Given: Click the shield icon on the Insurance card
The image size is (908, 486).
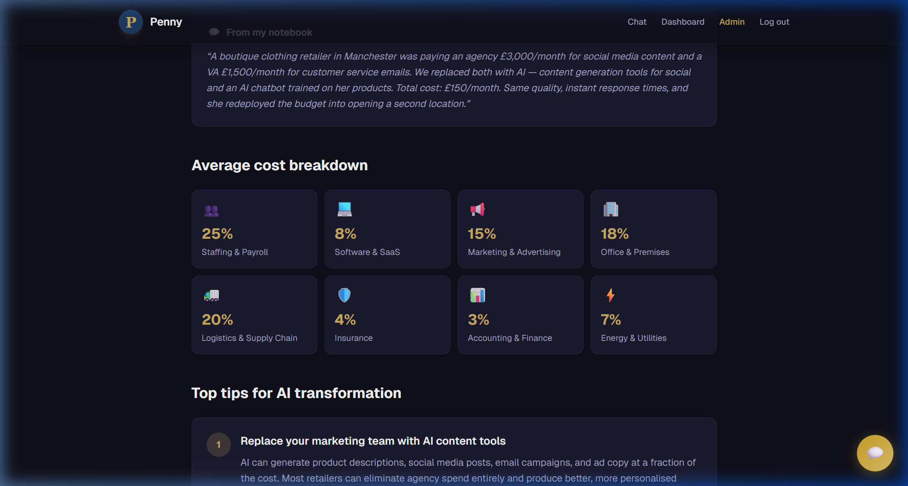Looking at the screenshot, I should (345, 295).
